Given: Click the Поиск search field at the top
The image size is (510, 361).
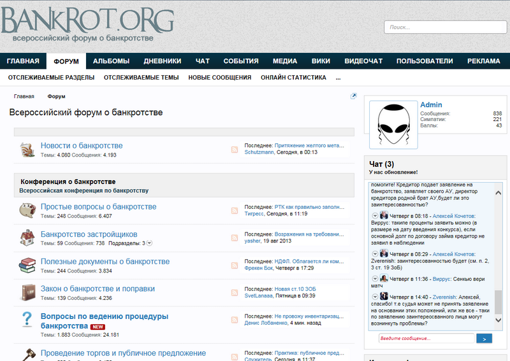Looking at the screenshot, I should click(445, 27).
